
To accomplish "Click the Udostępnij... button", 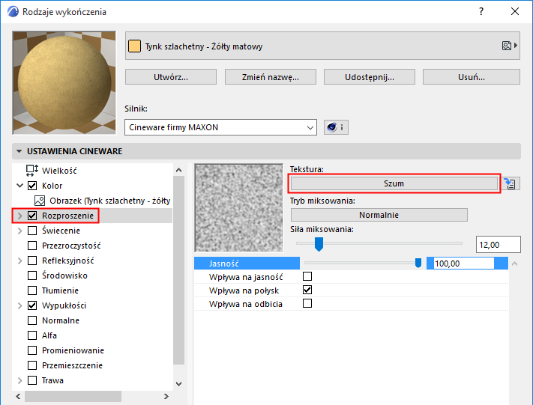I will (x=369, y=77).
